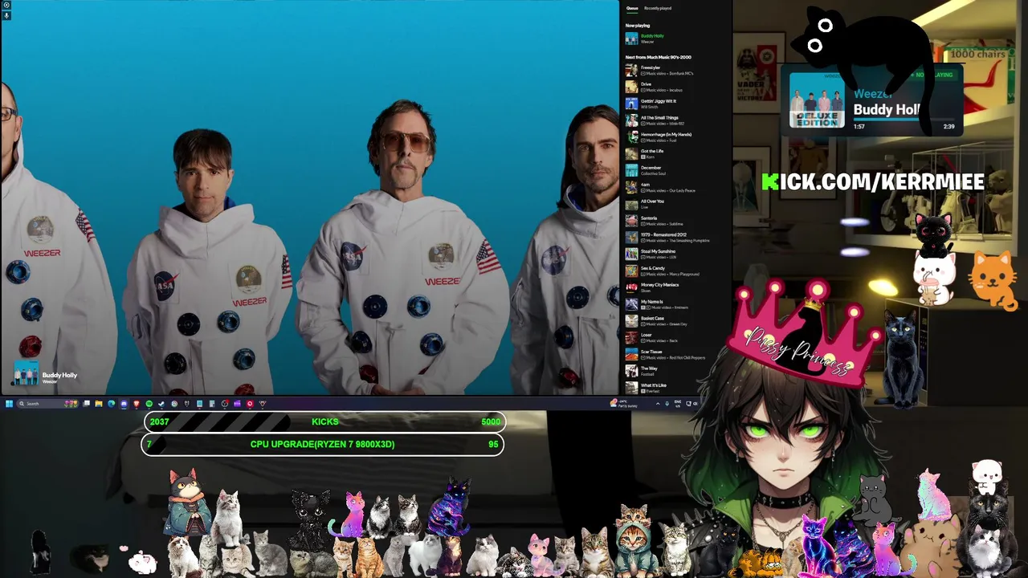Click the Santeria album art
The height and width of the screenshot is (578, 1028).
[631, 221]
